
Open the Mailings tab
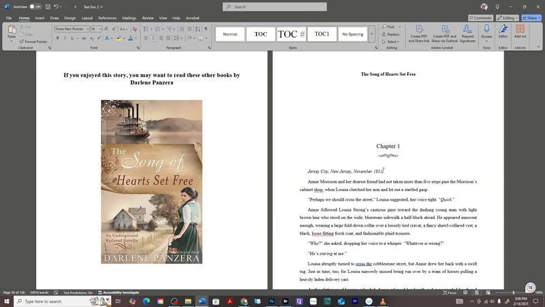tap(129, 18)
